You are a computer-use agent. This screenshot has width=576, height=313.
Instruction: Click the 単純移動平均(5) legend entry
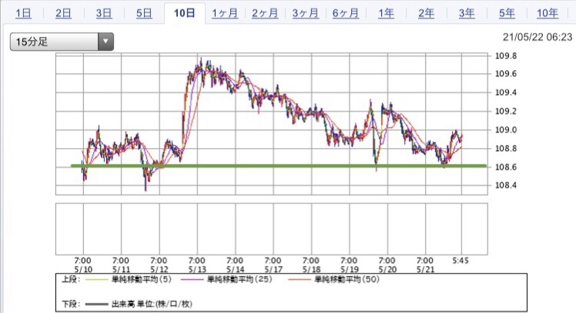tap(142, 280)
